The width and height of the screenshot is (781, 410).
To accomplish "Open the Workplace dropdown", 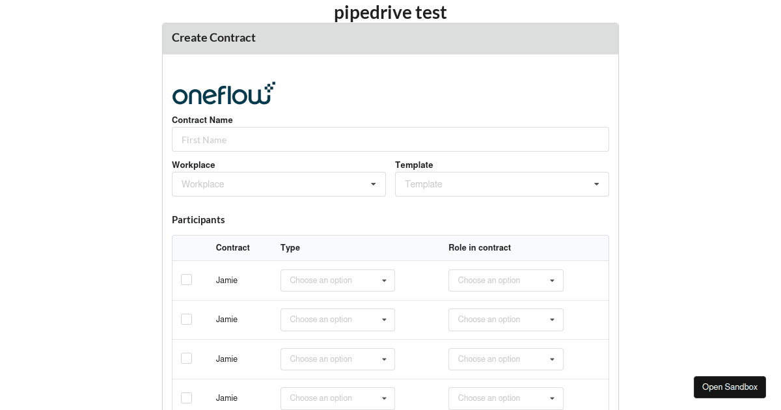I will [x=279, y=184].
